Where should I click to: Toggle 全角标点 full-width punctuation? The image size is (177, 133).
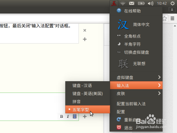click(136, 36)
